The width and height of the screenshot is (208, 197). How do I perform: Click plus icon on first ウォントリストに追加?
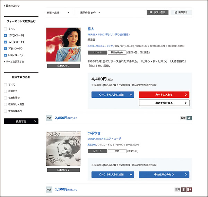pos(131,94)
